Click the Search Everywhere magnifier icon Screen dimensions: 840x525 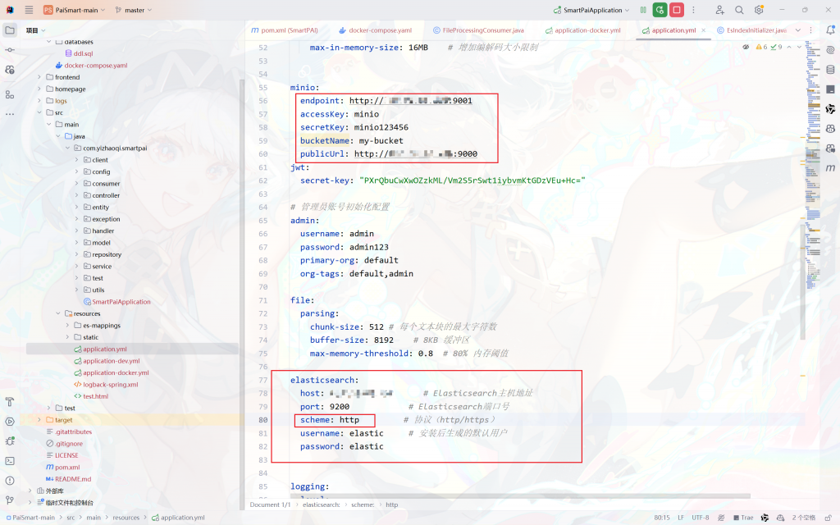tap(739, 10)
